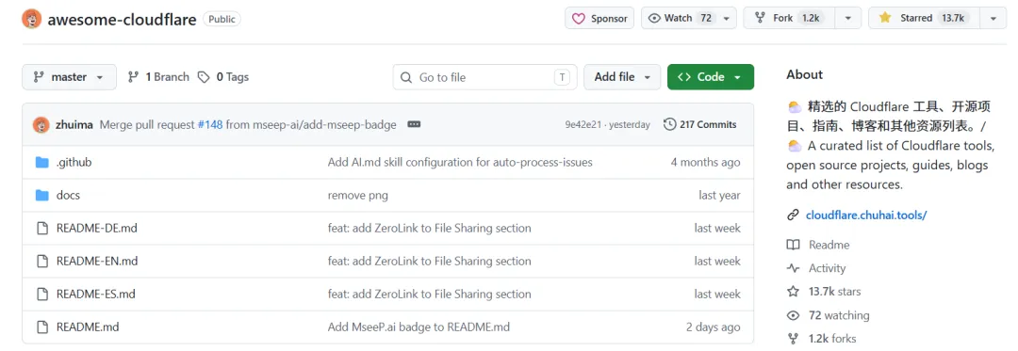Click the 'Public' visibility badge
Screen dimensions: 1018x351
(x=222, y=20)
